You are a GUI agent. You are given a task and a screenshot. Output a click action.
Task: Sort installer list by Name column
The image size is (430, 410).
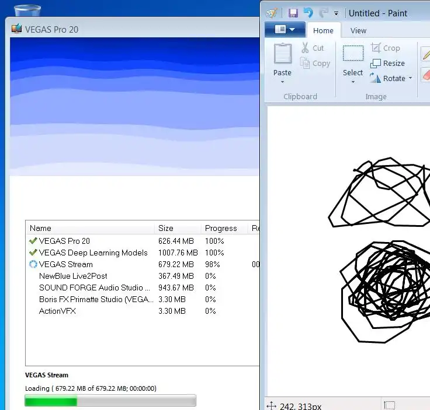(91, 228)
